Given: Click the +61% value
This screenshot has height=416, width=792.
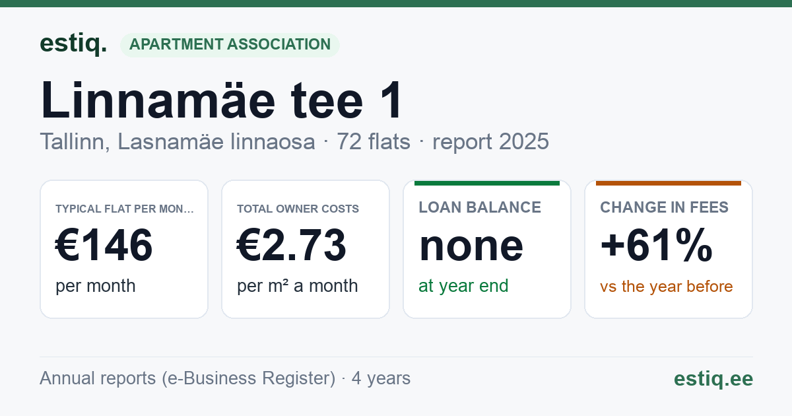Looking at the screenshot, I should (x=656, y=245).
